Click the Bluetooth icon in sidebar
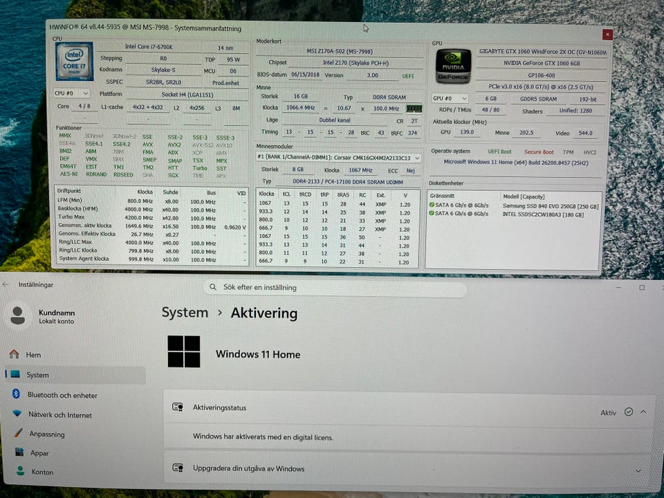Viewport: 664px width, 498px height. coord(16,394)
